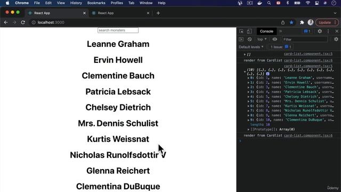Click the browser forward arrow
Image resolution: width=341 pixels, height=192 pixels.
coord(14,22)
